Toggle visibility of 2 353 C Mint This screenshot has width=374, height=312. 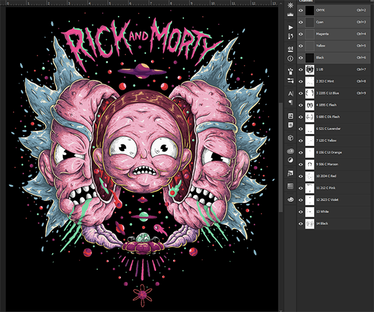coord(301,82)
